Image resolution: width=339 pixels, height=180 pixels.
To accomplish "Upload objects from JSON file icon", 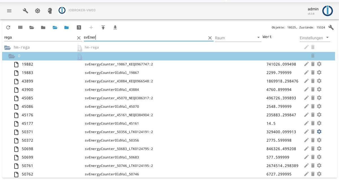I will [103, 27].
